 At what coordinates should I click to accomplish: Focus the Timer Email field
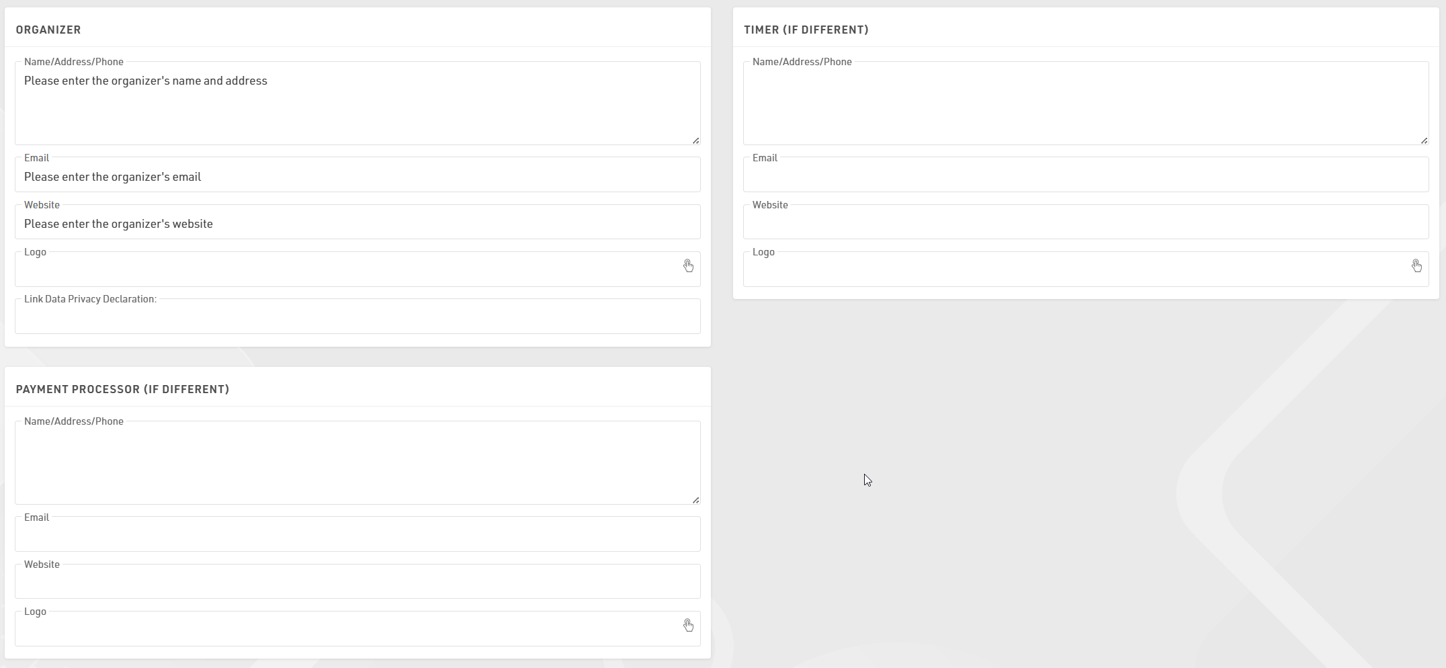1084,177
